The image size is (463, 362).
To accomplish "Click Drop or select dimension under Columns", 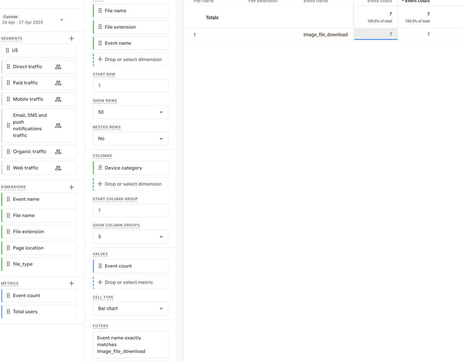I will pos(131,184).
